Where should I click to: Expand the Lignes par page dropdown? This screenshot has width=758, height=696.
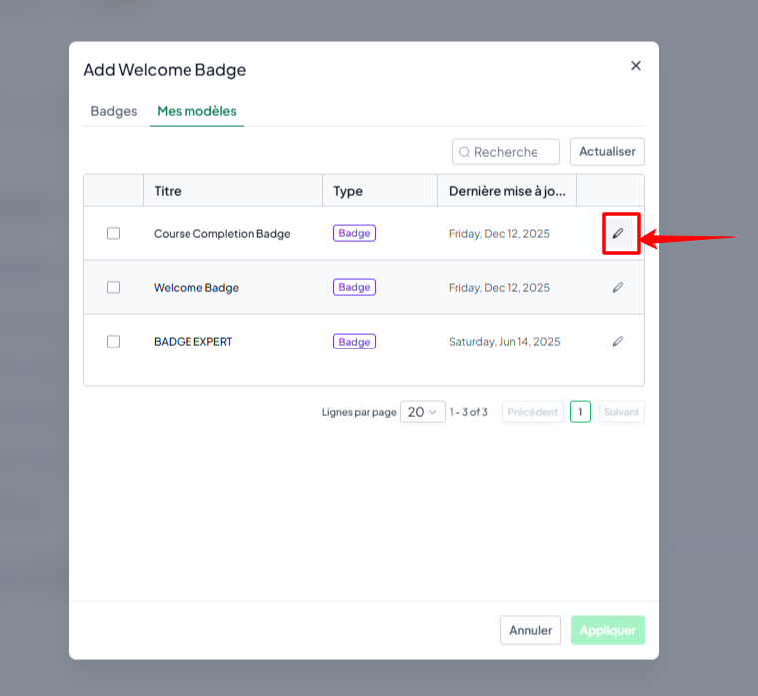(x=423, y=412)
